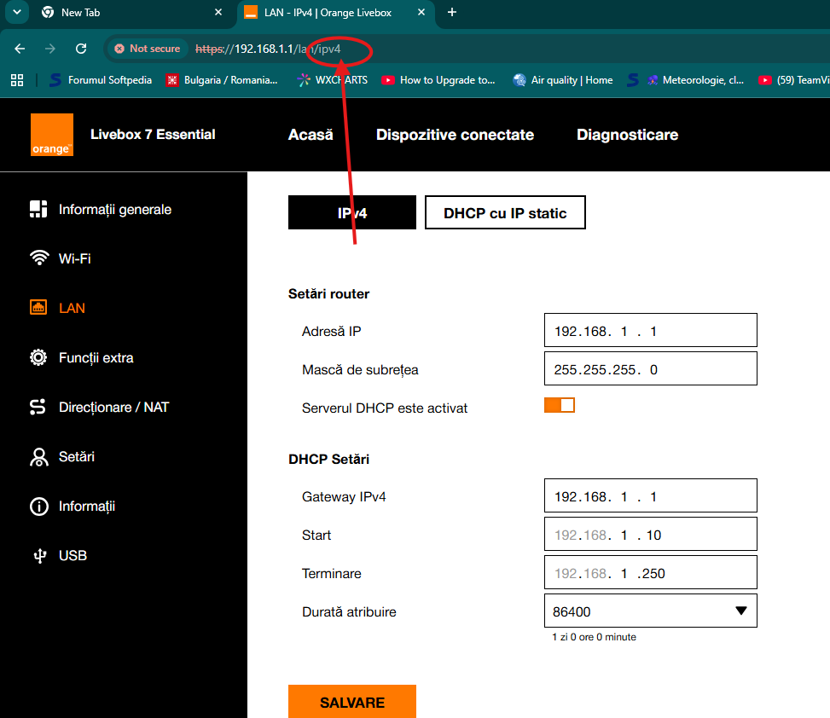Click the USB trident icon
The height and width of the screenshot is (718, 830).
(x=40, y=556)
